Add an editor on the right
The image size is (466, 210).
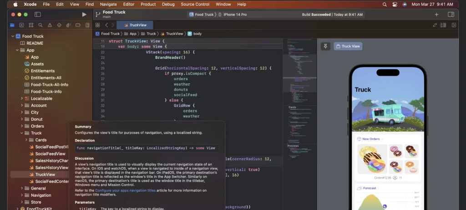(x=454, y=25)
